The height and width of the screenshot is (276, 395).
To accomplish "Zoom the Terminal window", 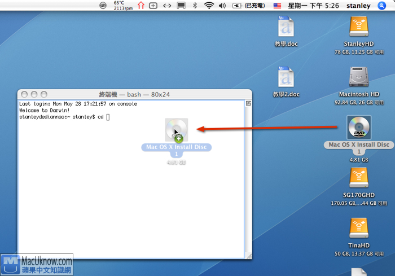I will tap(44, 94).
